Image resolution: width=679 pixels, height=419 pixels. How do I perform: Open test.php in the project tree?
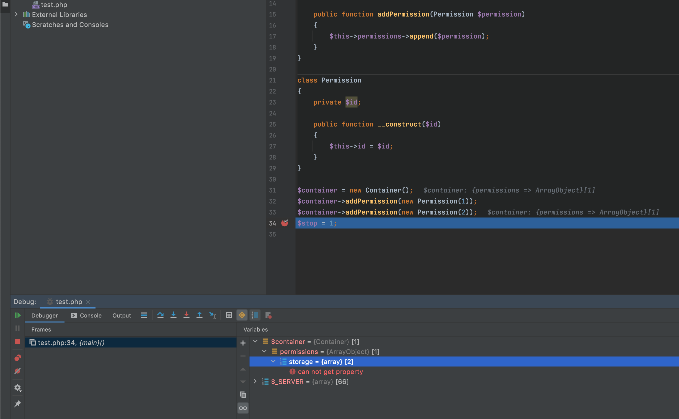point(54,5)
